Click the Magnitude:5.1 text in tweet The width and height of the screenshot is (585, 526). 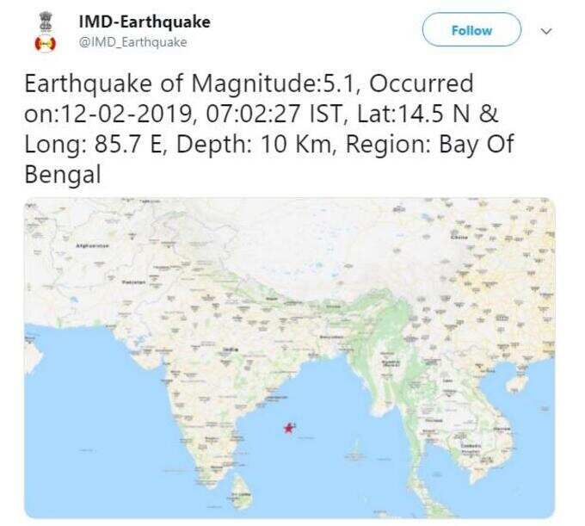click(x=273, y=84)
